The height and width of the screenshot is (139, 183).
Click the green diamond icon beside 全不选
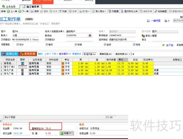click(164, 45)
